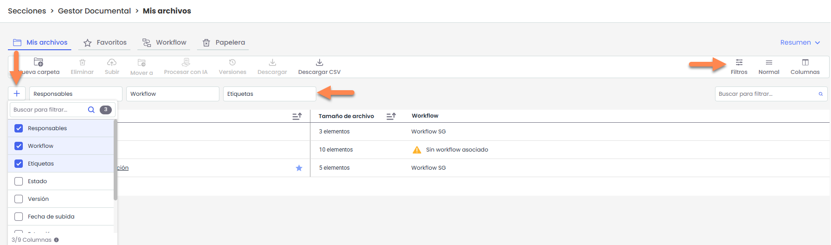The image size is (831, 245).
Task: Check the Fecha de subida option
Action: point(19,217)
